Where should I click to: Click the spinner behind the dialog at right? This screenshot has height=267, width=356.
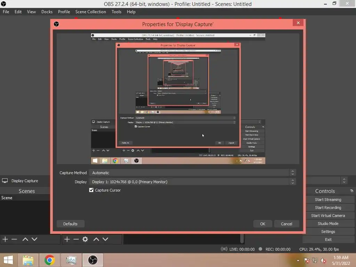(x=344, y=181)
